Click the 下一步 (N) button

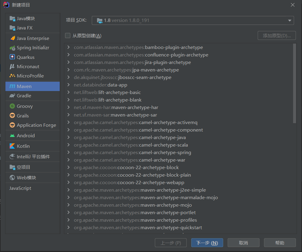click(x=207, y=243)
